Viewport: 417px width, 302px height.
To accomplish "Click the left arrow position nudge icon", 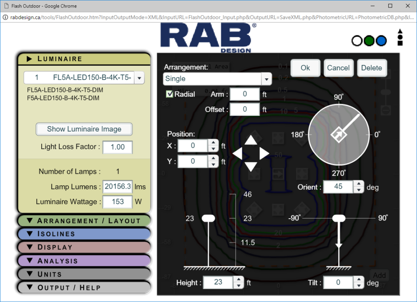I will point(237,154).
